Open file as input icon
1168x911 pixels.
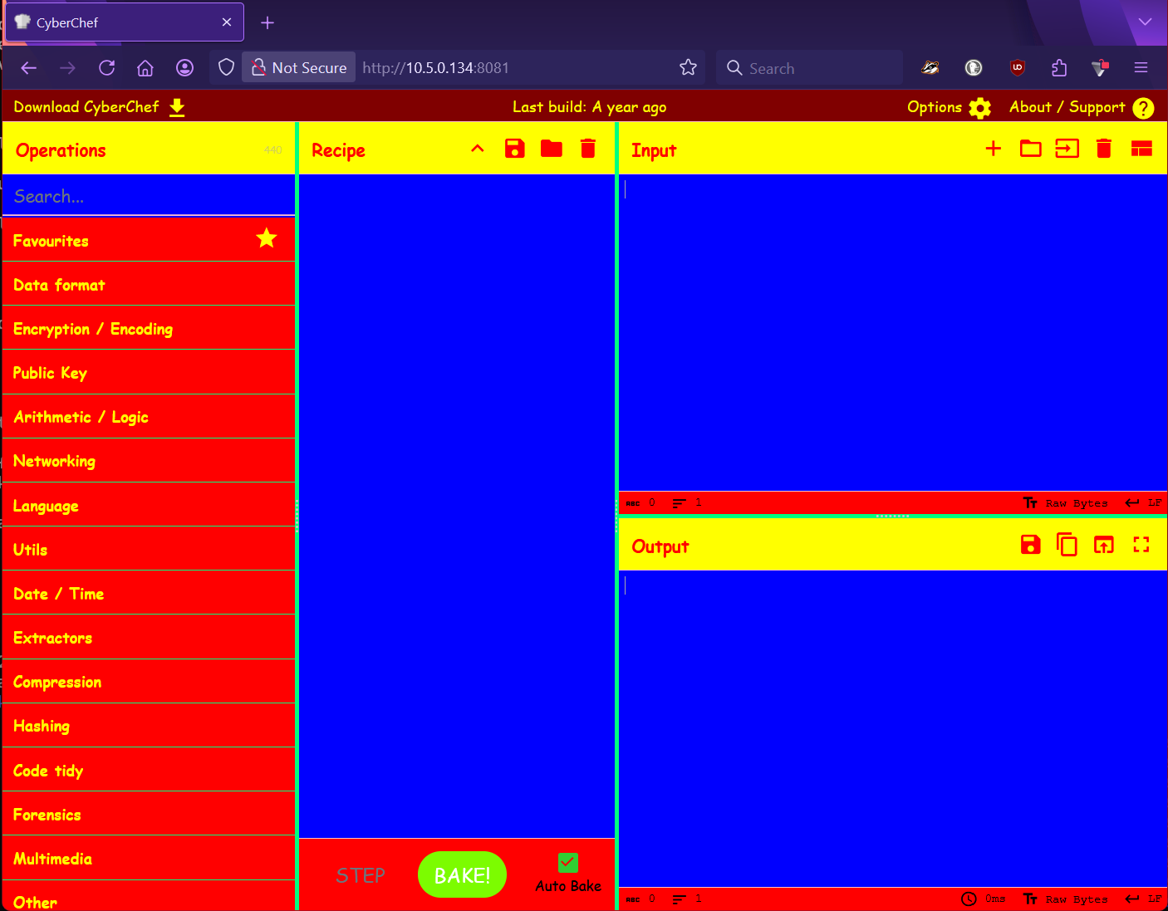pyautogui.click(x=1030, y=149)
